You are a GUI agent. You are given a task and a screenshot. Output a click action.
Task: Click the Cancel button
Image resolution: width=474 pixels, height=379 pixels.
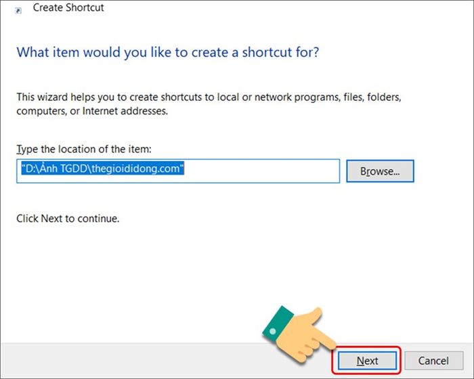coord(433,361)
